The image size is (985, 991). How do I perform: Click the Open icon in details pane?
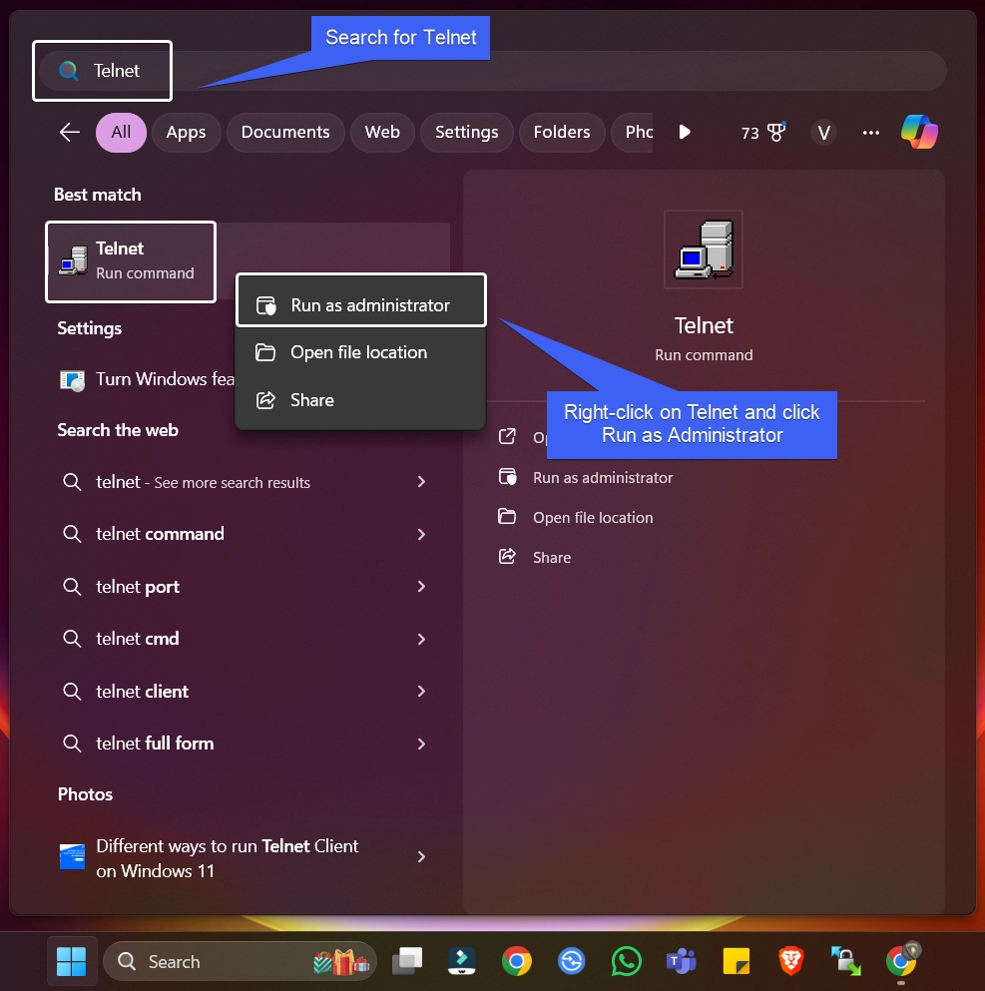pos(507,436)
